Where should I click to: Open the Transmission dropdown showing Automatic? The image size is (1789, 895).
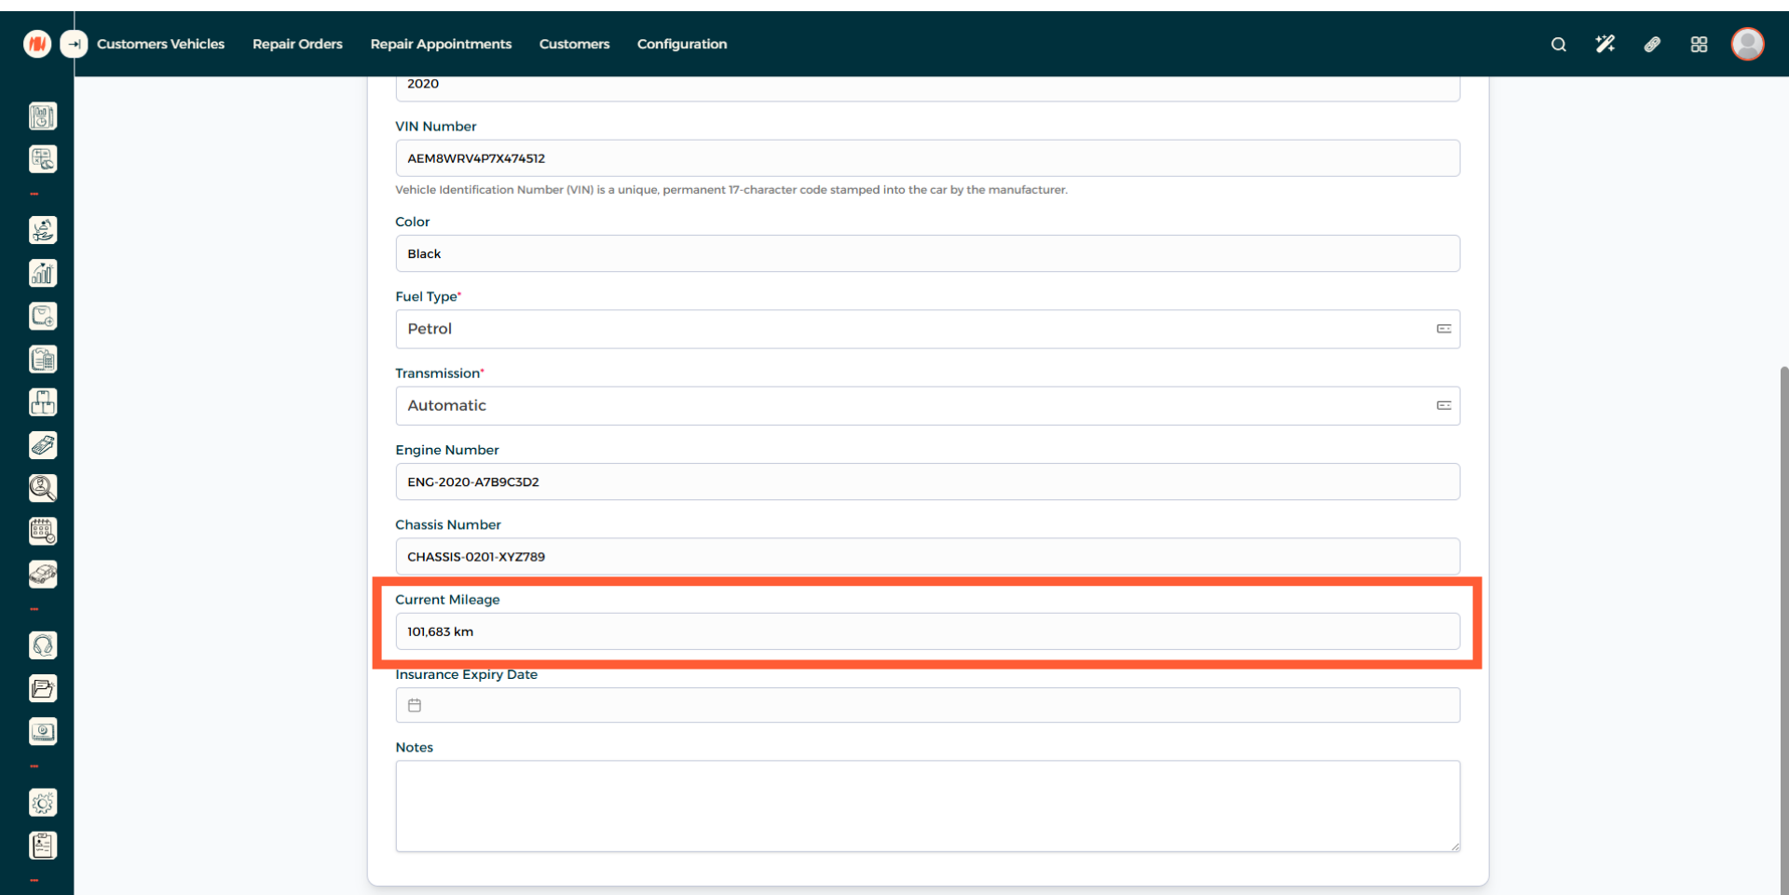(926, 406)
